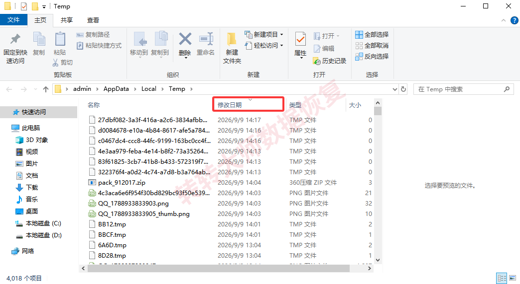
Task: Switch to details view icon in status bar
Action: (x=502, y=278)
